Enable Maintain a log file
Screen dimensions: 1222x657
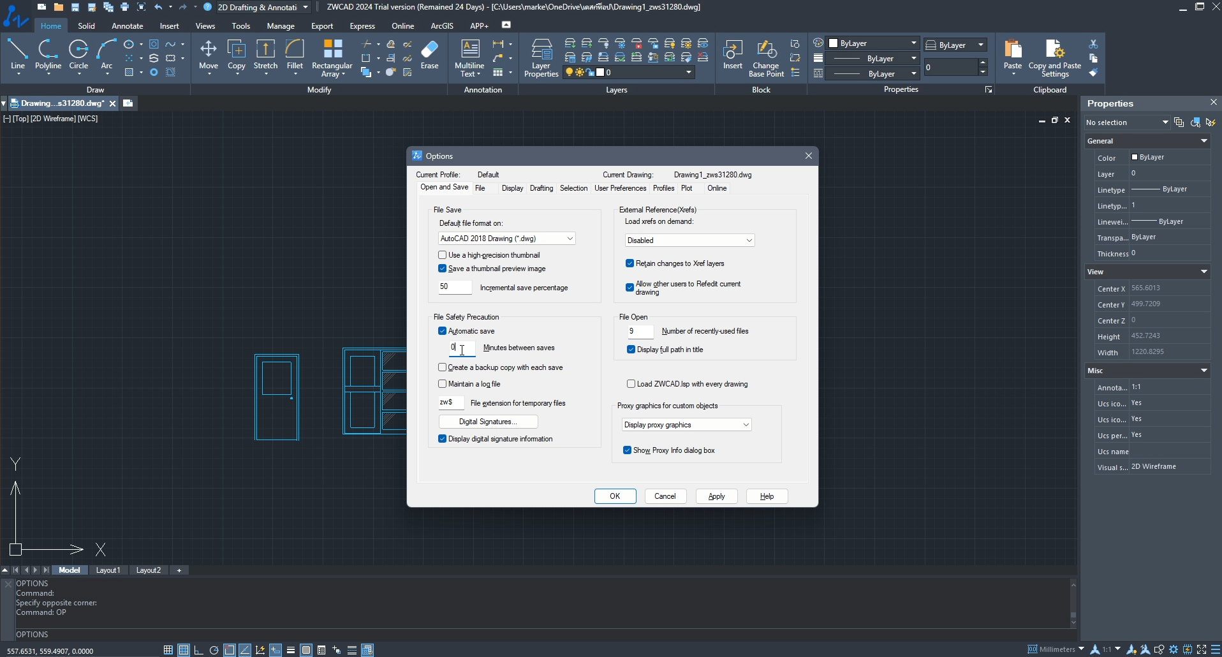click(x=442, y=384)
